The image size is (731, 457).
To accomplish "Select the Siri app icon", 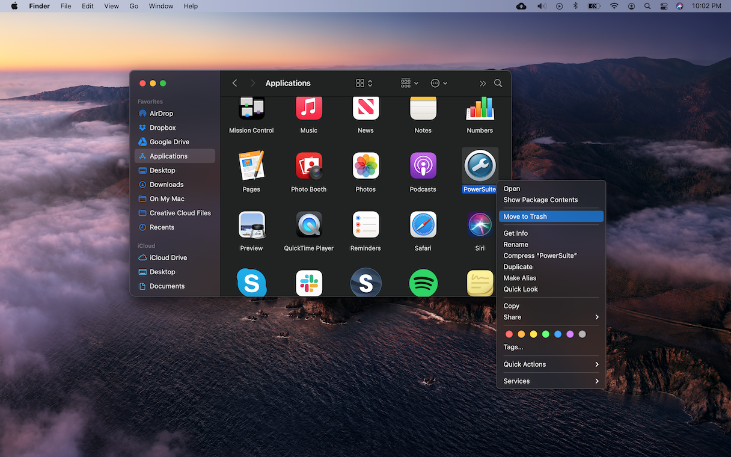I will click(x=480, y=224).
